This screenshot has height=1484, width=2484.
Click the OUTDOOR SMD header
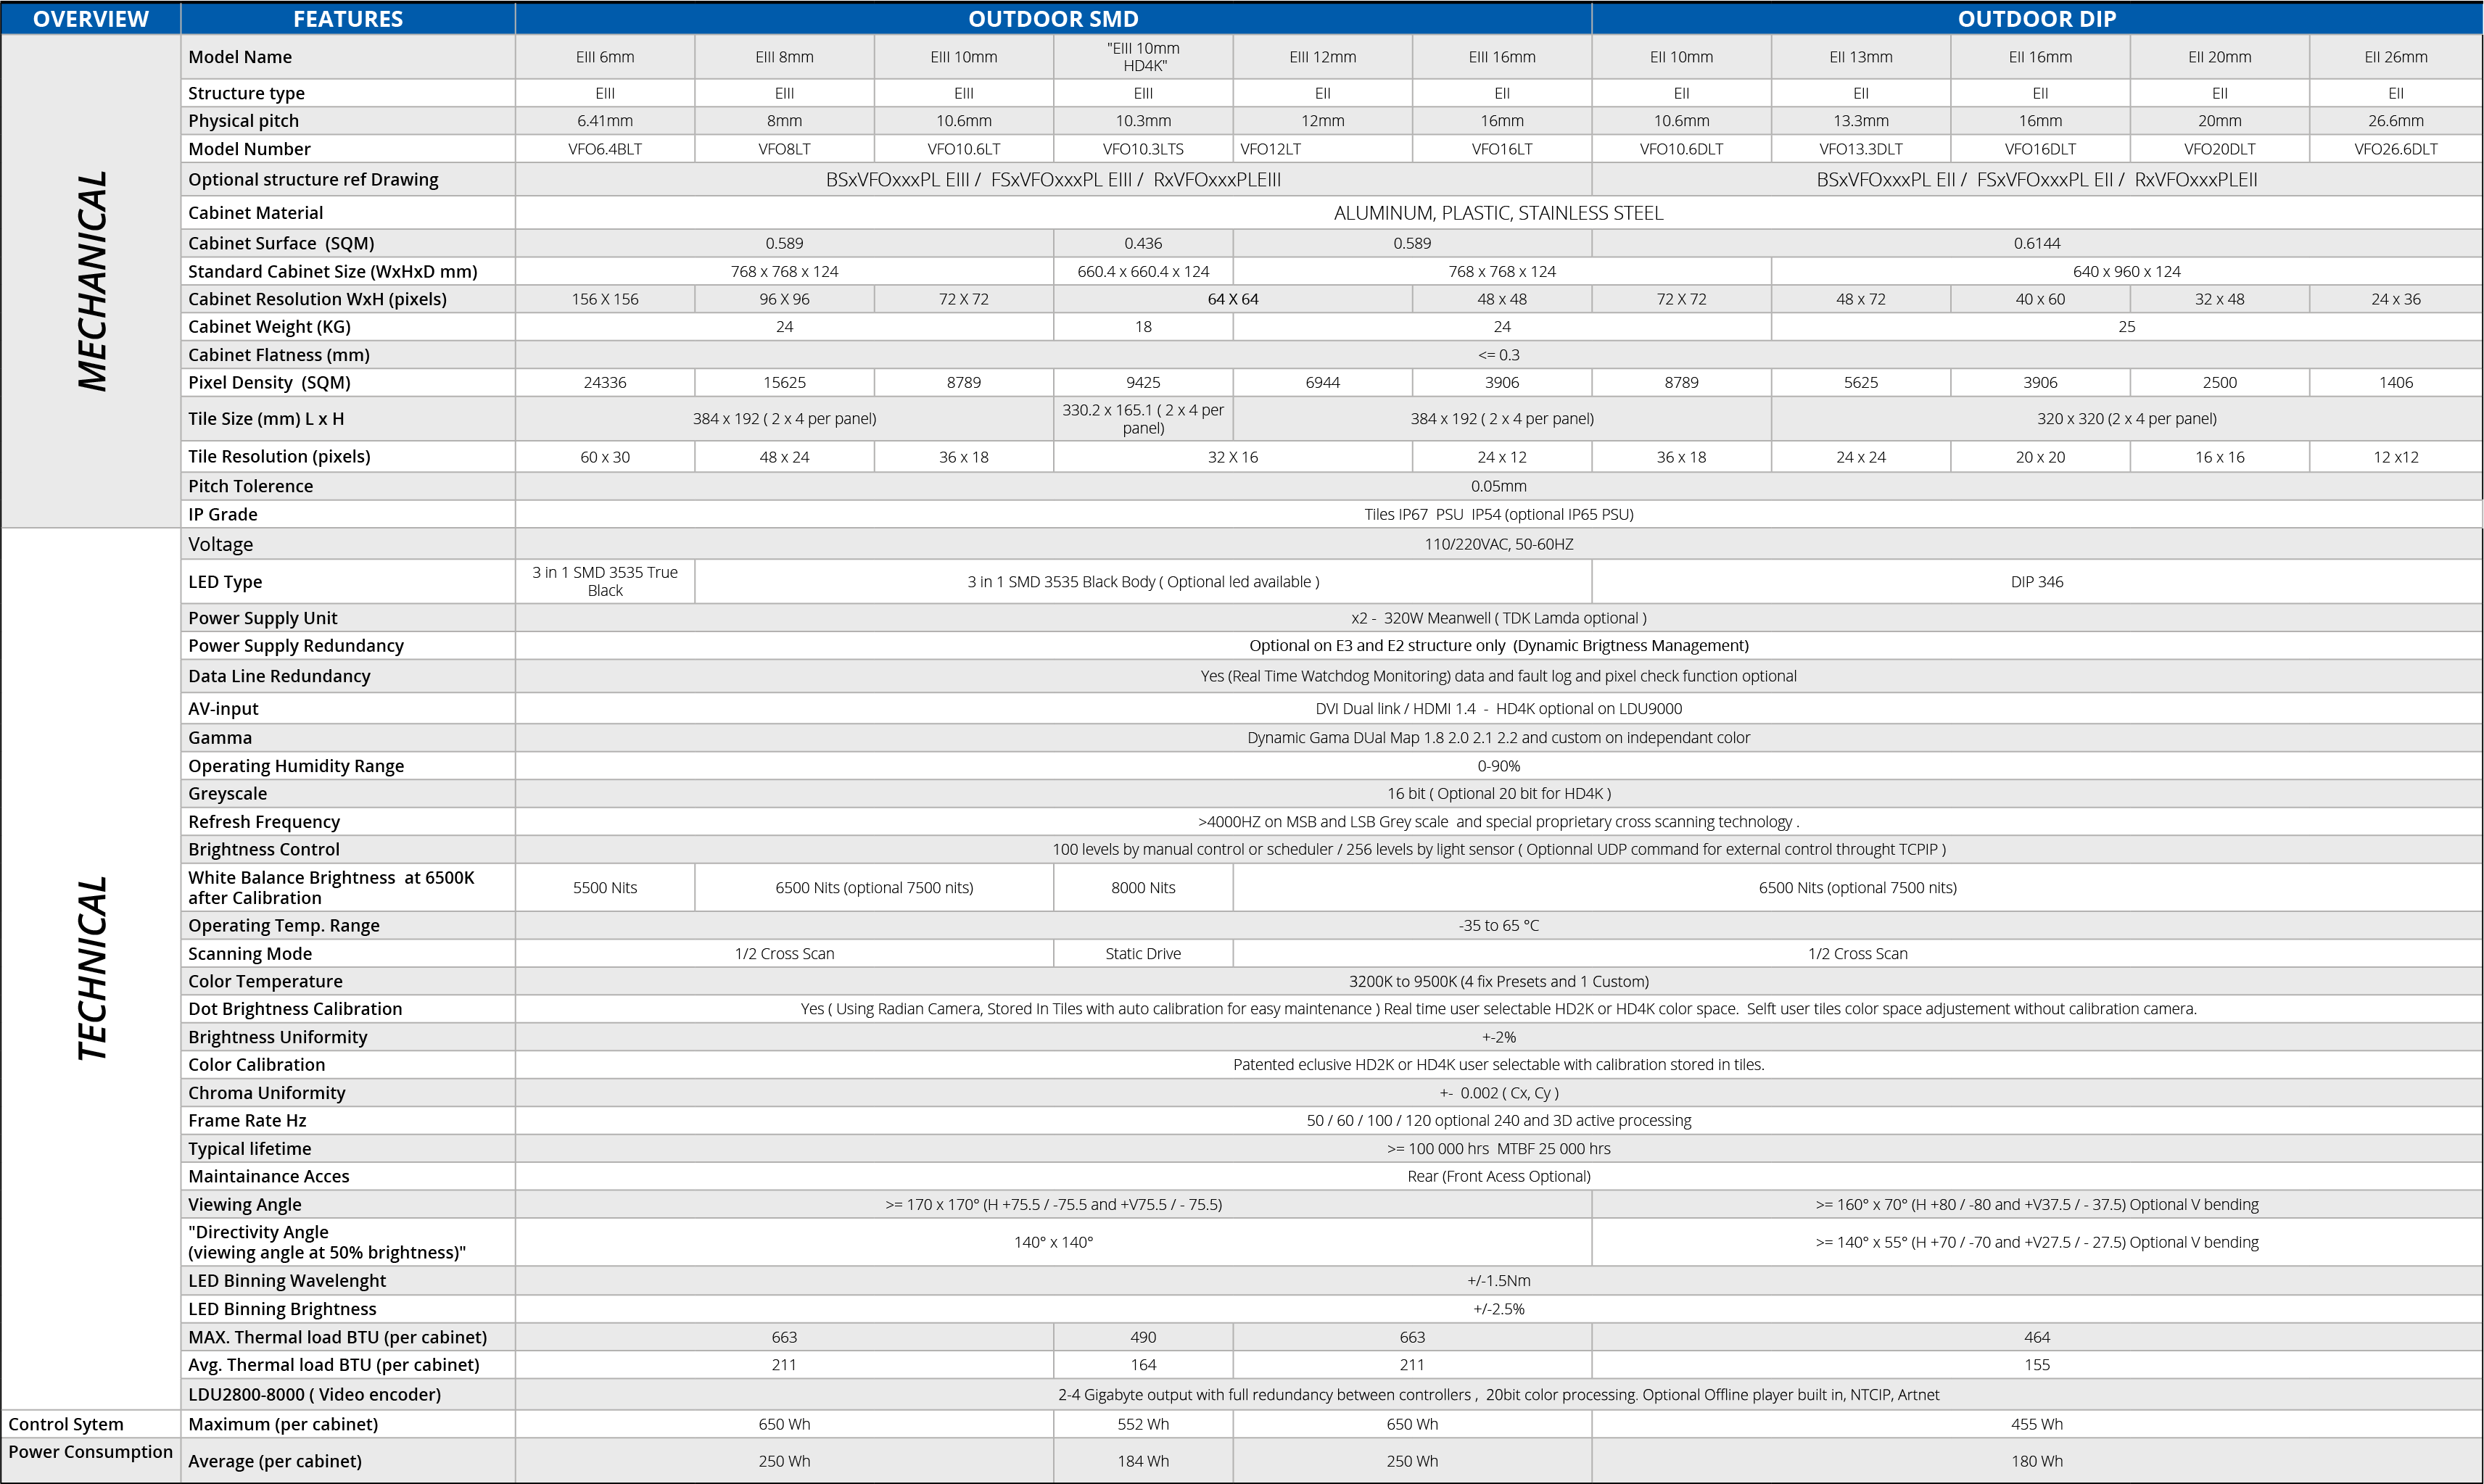(1053, 19)
